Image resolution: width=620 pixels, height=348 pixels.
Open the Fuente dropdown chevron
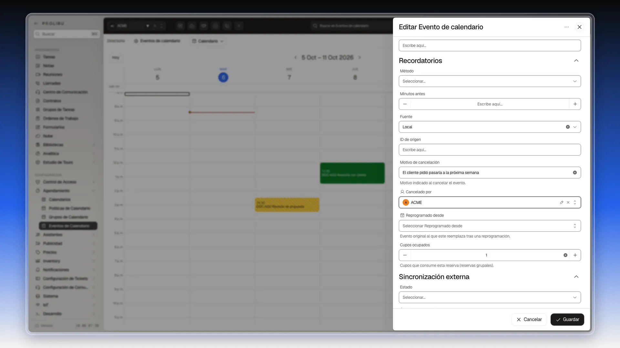pyautogui.click(x=575, y=127)
